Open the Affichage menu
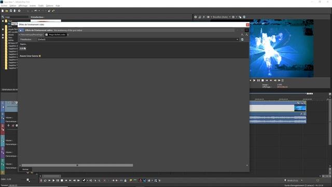This screenshot has width=332, height=187. 23,6
